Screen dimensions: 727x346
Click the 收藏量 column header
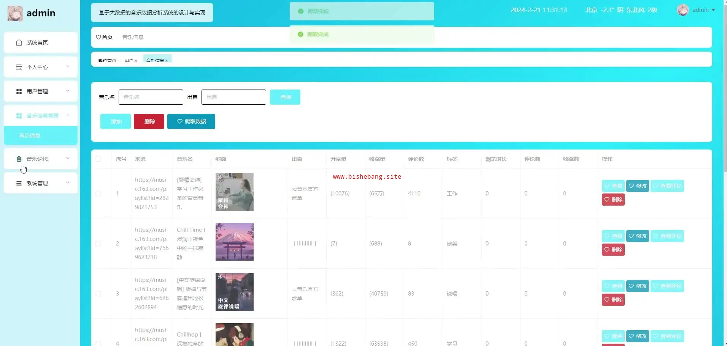click(377, 159)
